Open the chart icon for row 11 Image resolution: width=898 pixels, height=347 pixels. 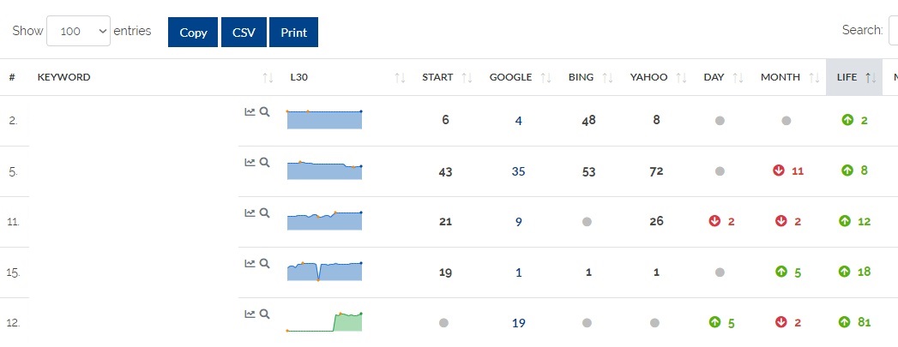[250, 212]
